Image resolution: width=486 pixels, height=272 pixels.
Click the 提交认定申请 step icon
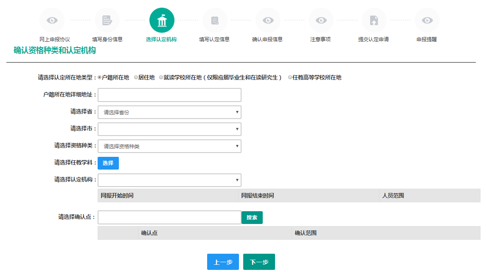pos(374,20)
